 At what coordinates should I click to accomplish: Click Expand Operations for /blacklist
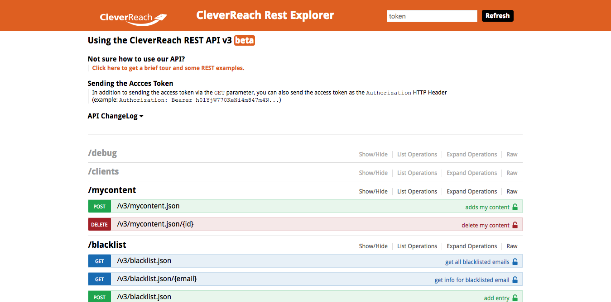pos(472,246)
